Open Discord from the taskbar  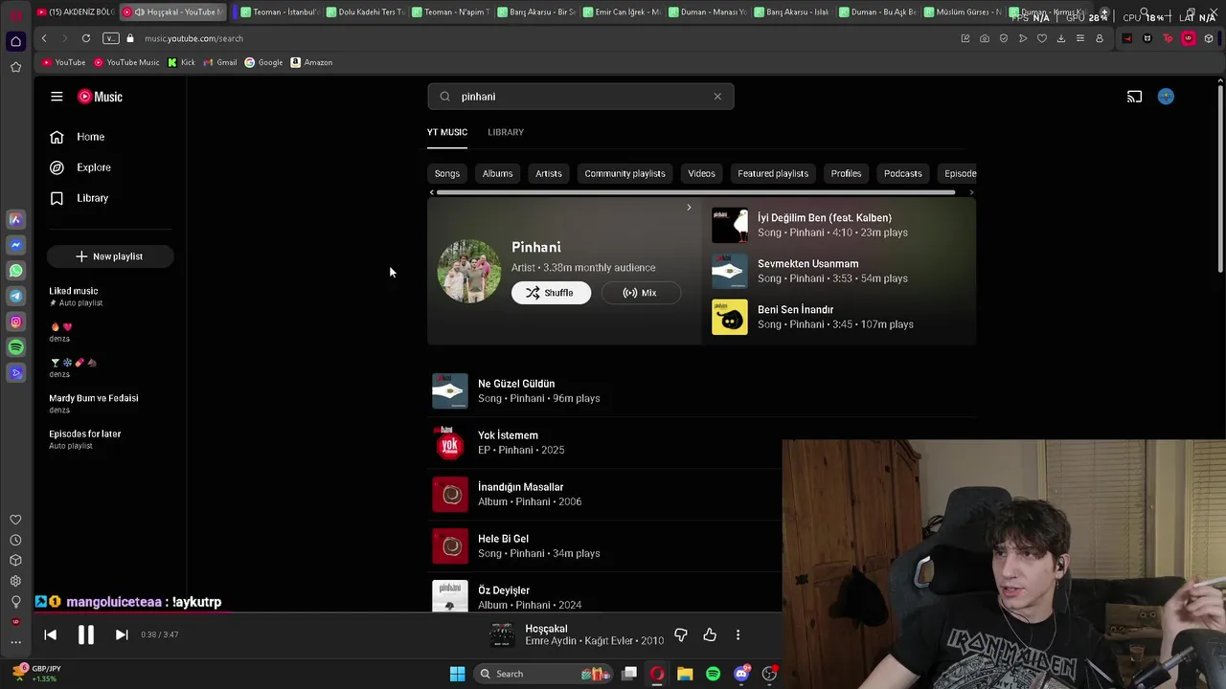[741, 674]
